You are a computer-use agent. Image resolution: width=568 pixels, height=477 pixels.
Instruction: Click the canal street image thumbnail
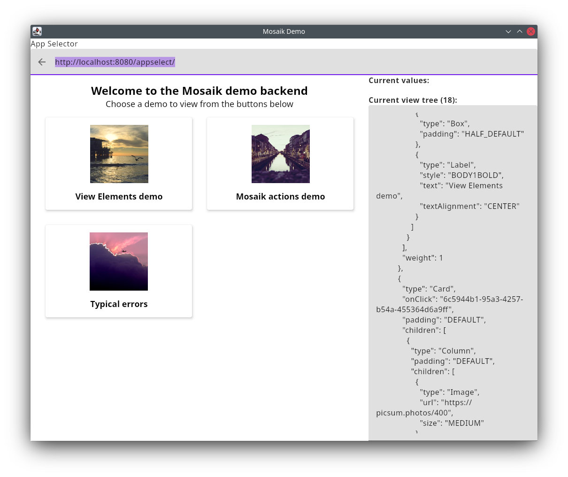click(x=280, y=154)
